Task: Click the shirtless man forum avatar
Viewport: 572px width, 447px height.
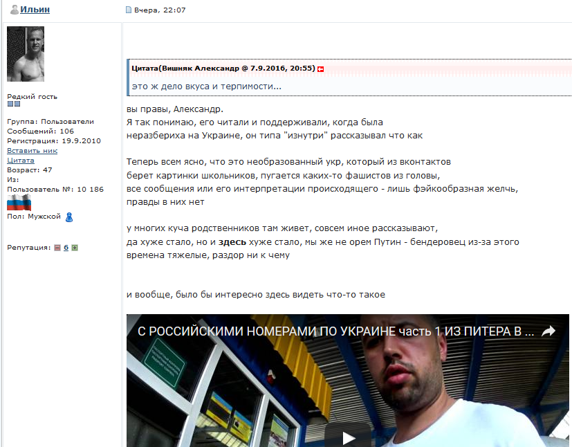Action: (26, 54)
